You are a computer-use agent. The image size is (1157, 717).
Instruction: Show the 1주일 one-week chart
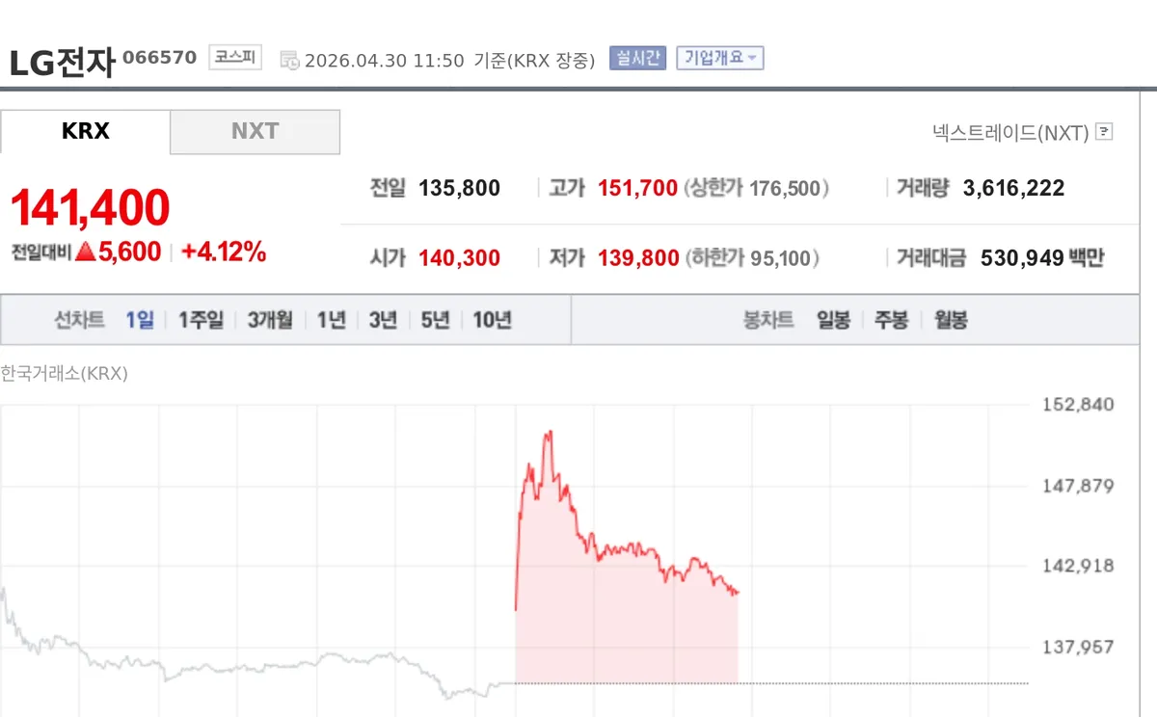tap(200, 319)
